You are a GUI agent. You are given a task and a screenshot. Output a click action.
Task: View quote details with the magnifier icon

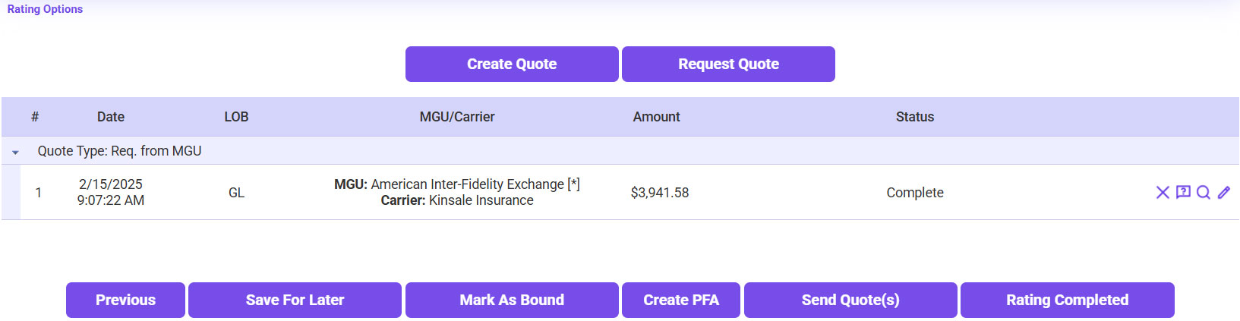tap(1204, 193)
